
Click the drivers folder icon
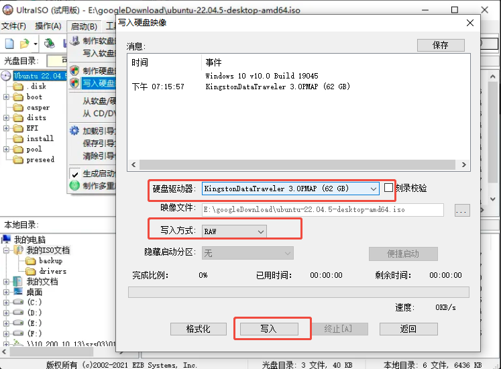click(31, 272)
